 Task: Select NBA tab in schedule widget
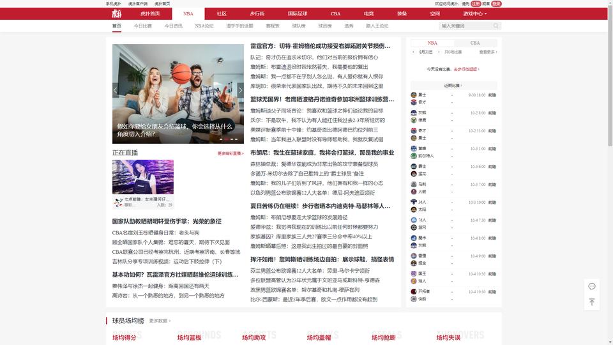tap(432, 43)
